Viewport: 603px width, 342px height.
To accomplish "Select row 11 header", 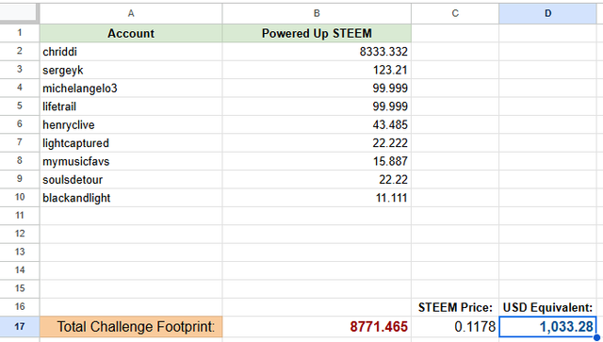I will 19,216.
